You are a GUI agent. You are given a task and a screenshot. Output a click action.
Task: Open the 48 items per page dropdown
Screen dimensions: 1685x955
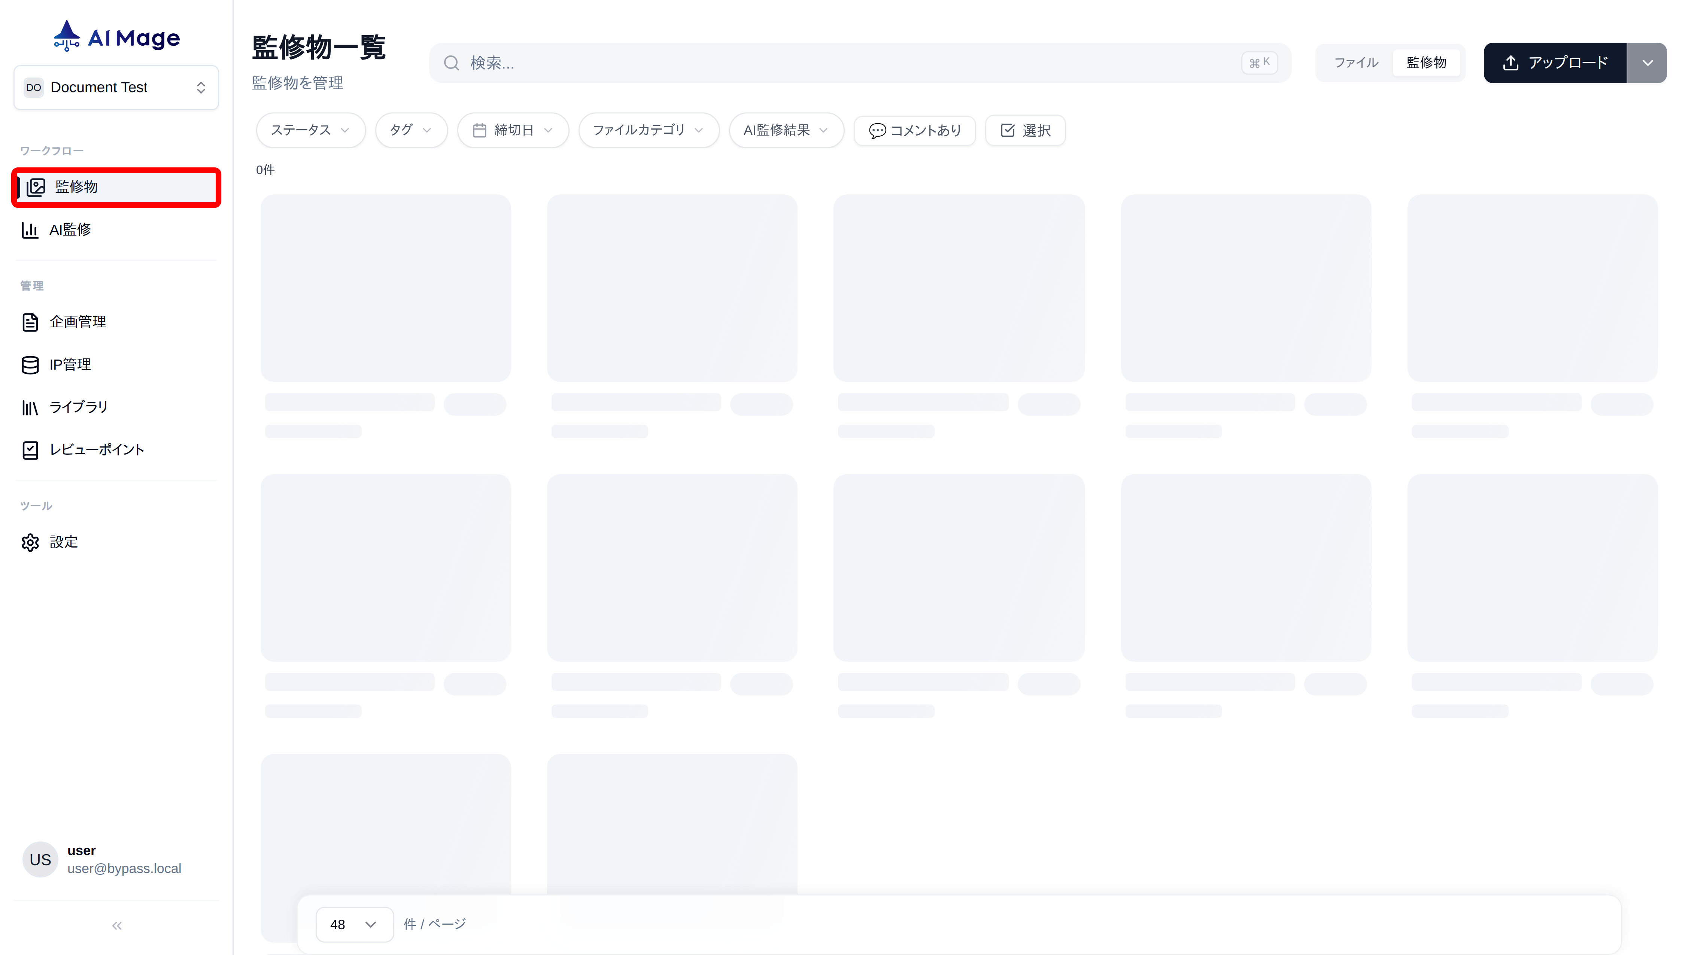click(x=354, y=924)
